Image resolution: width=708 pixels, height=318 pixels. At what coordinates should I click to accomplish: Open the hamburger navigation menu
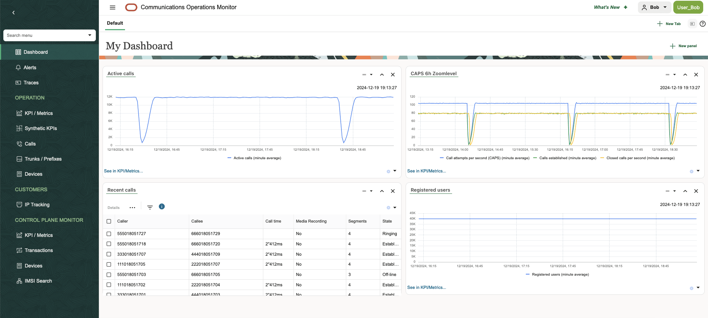[112, 7]
